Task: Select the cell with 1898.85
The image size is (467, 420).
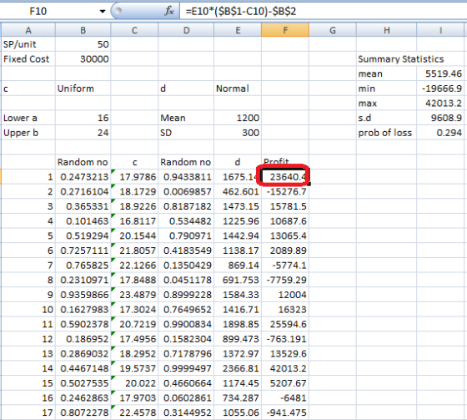Action: (238, 324)
